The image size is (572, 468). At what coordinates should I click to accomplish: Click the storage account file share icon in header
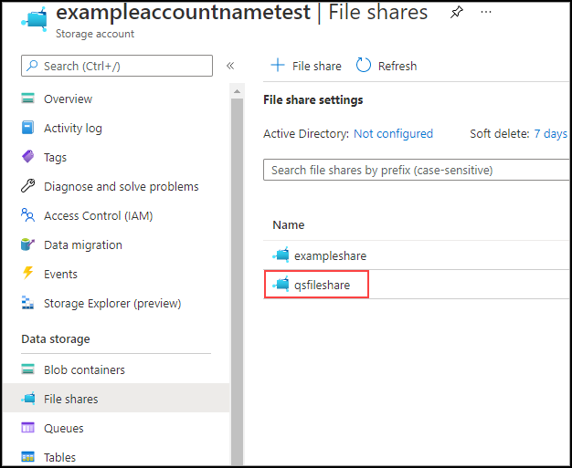click(x=35, y=19)
